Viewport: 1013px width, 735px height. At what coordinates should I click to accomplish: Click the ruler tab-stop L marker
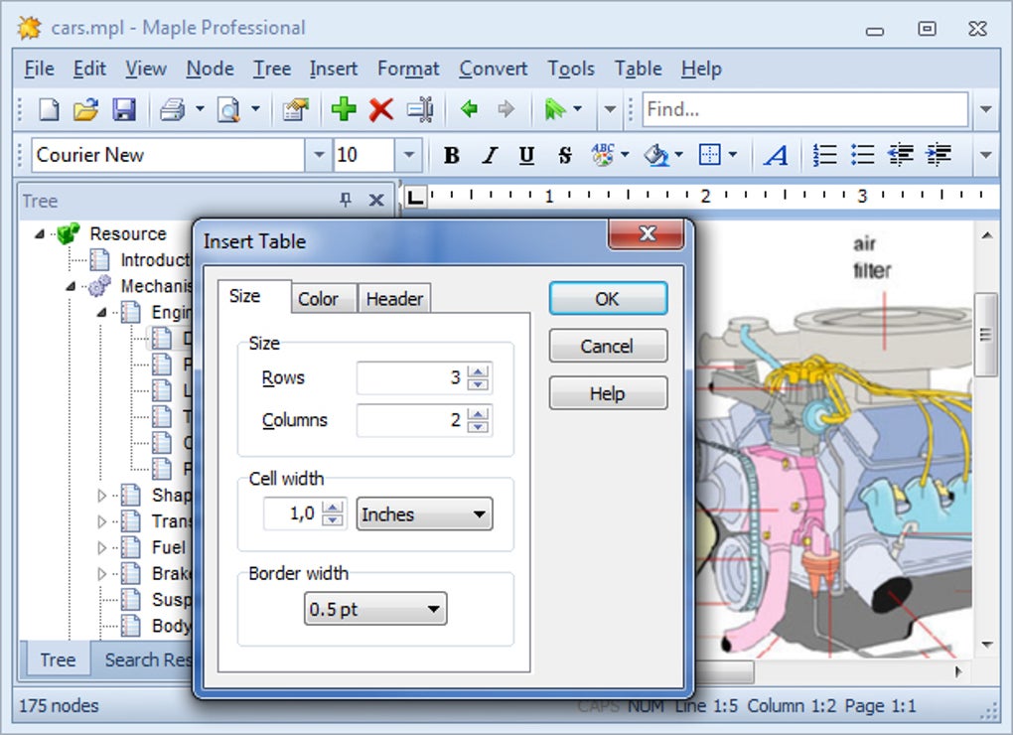pyautogui.click(x=415, y=197)
